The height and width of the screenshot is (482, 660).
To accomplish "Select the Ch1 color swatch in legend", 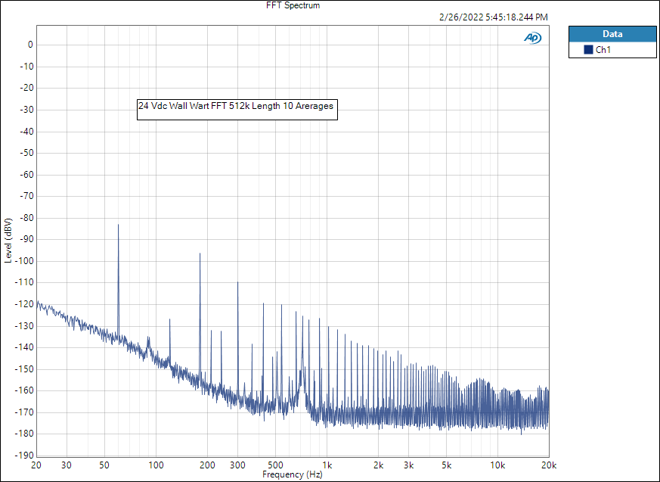I will tap(588, 50).
